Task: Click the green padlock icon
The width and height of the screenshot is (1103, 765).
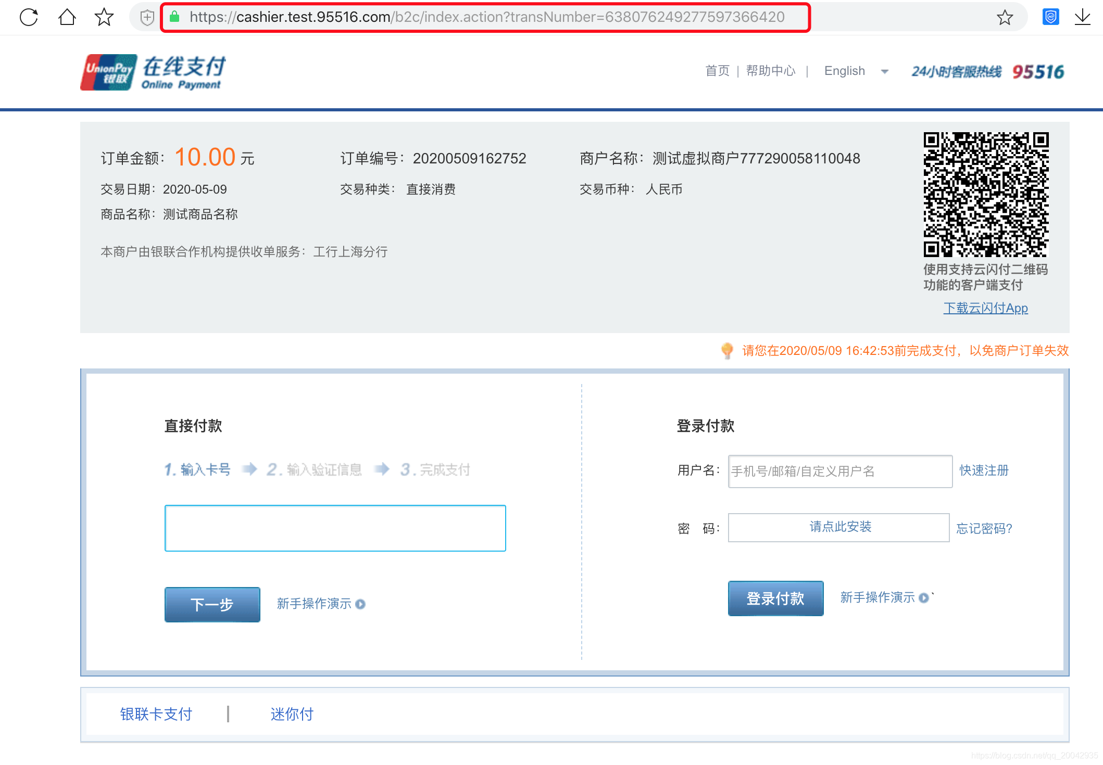Action: pyautogui.click(x=175, y=17)
